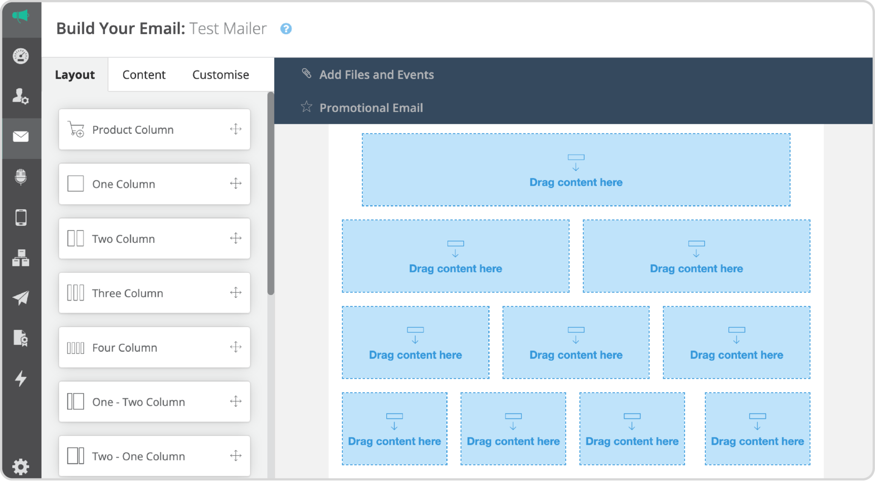Click the help question mark next to Test Mailer

(286, 29)
